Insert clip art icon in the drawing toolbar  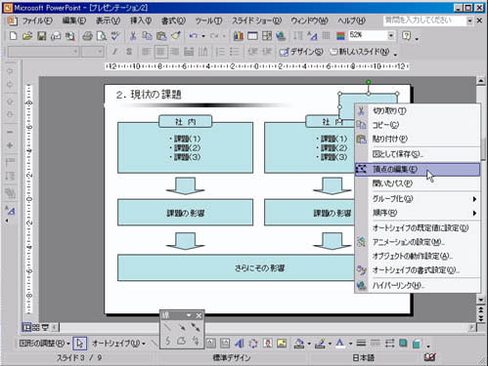(x=268, y=344)
